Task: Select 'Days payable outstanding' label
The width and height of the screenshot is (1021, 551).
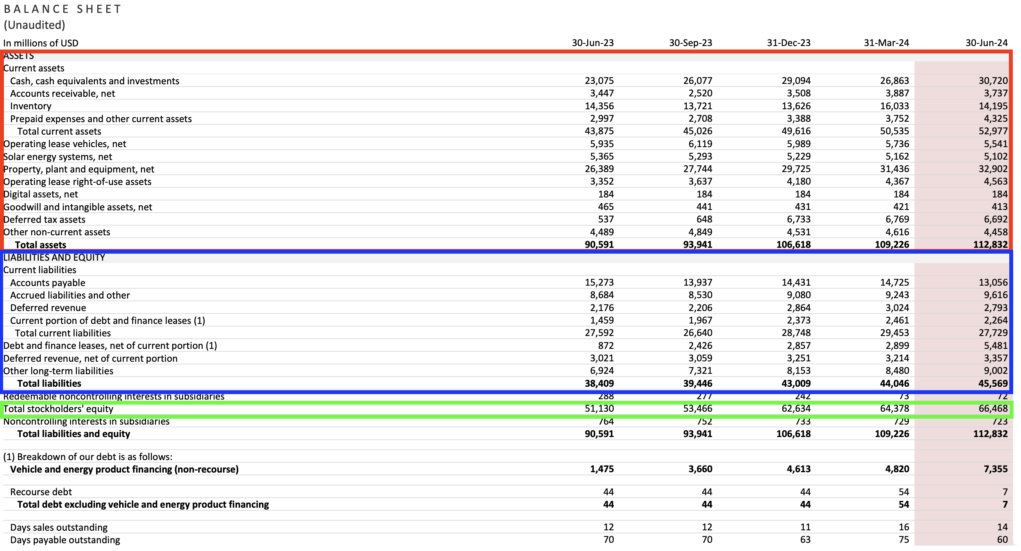Action: (x=65, y=540)
